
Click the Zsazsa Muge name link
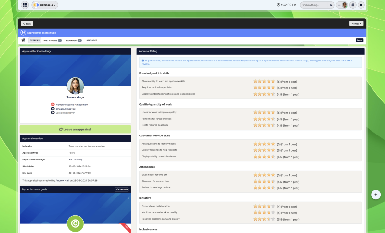pos(76,97)
